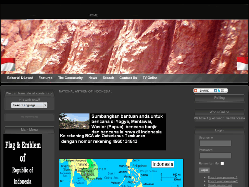
Task: Click the Polling module header
Action: click(x=219, y=98)
